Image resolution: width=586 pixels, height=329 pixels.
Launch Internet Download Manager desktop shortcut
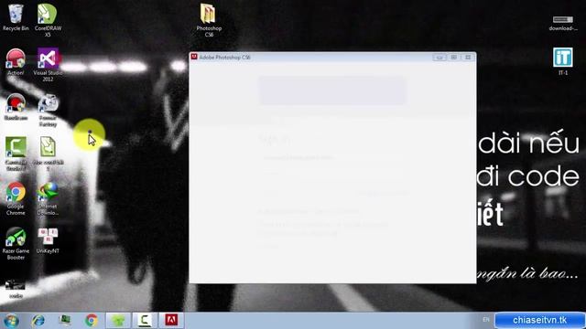coord(48,198)
